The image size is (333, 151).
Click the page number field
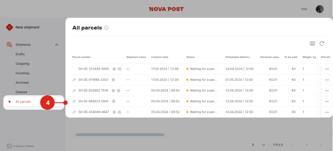[306, 145]
